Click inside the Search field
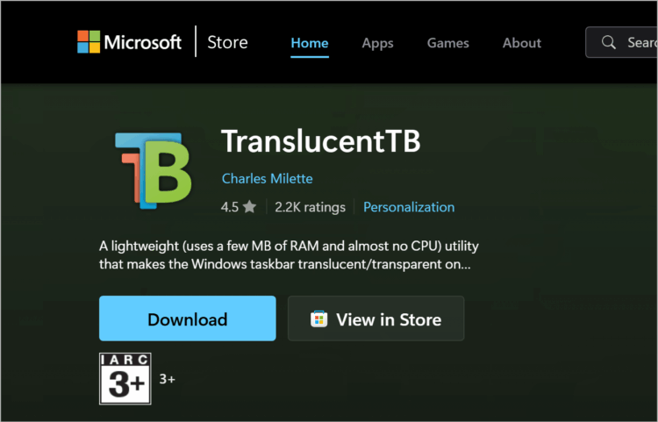658x422 pixels. pyautogui.click(x=621, y=42)
